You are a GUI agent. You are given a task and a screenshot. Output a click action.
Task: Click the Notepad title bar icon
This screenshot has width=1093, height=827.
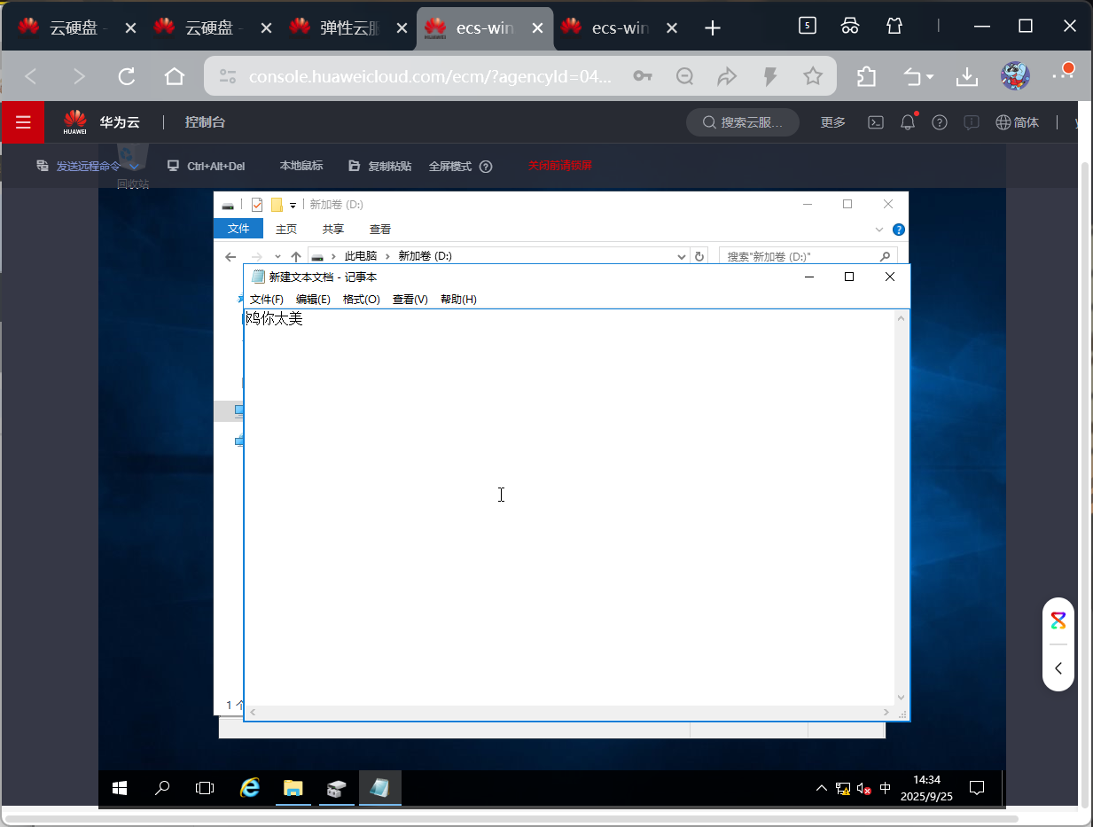(x=258, y=277)
